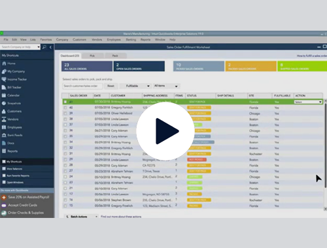The height and width of the screenshot is (248, 327).
Task: Open the Banking menu
Action: point(131,40)
